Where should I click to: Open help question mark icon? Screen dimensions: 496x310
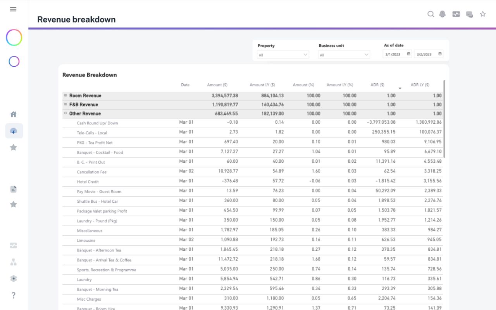[x=14, y=295]
